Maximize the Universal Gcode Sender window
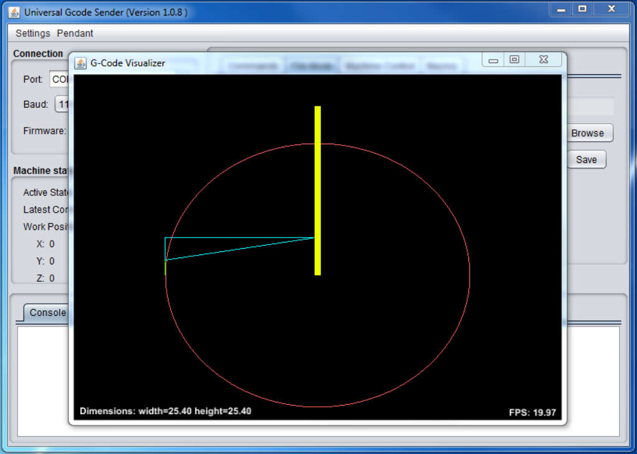 tap(582, 9)
